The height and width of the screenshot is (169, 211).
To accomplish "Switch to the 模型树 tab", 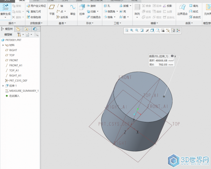I will tap(7, 29).
